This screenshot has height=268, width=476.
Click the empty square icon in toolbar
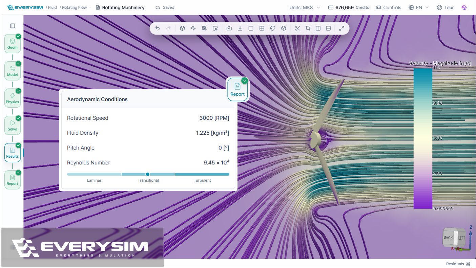tap(251, 28)
